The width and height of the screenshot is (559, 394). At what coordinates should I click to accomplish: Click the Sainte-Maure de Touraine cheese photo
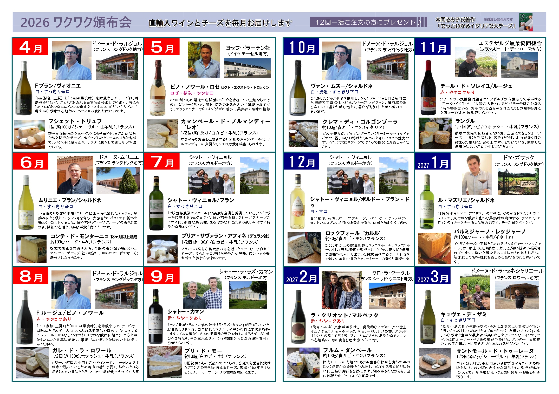click(435, 363)
